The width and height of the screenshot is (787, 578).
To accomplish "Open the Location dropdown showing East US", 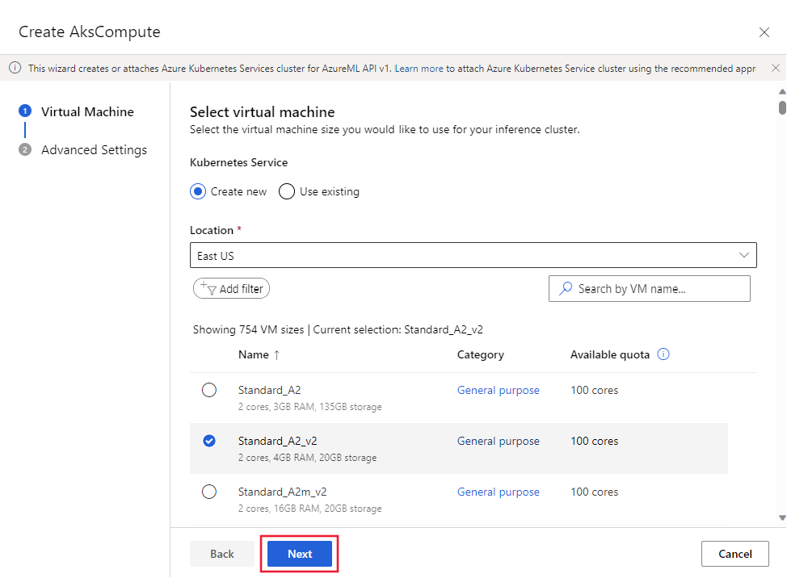I will click(x=473, y=254).
